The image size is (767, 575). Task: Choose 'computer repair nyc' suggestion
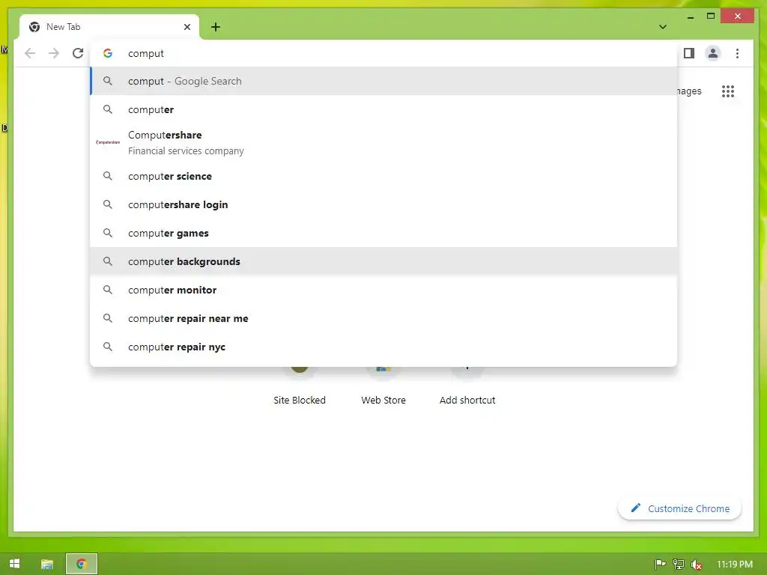pyautogui.click(x=384, y=347)
